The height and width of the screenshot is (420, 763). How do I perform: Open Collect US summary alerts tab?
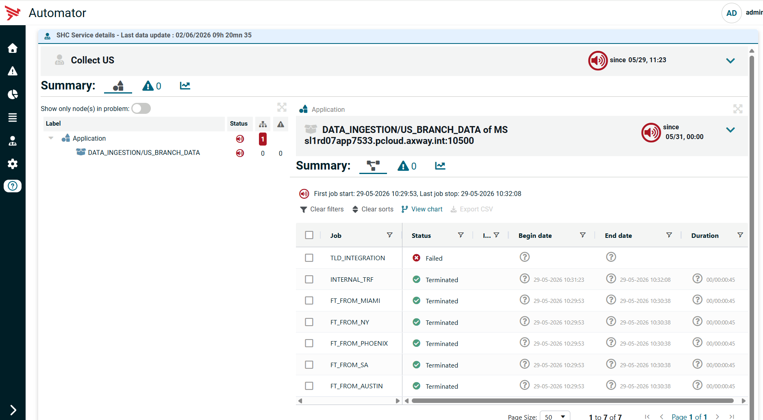click(152, 86)
